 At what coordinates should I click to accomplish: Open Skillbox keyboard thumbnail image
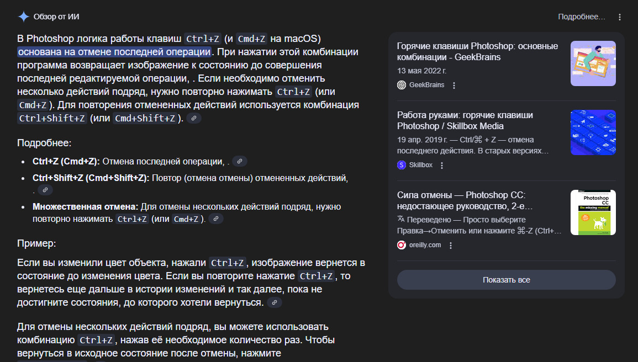(593, 132)
